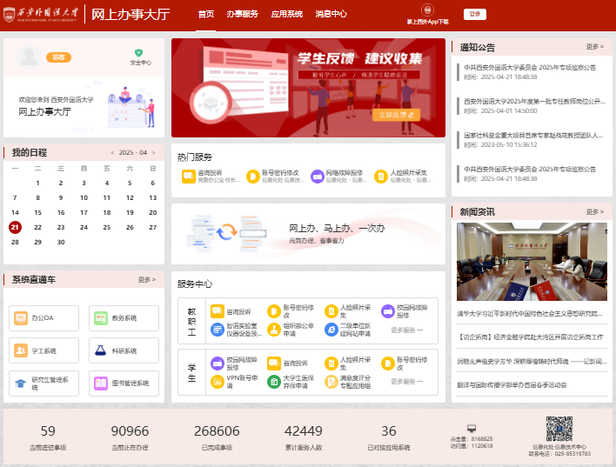Open 应用系统 menu
The height and width of the screenshot is (467, 616).
click(x=287, y=14)
